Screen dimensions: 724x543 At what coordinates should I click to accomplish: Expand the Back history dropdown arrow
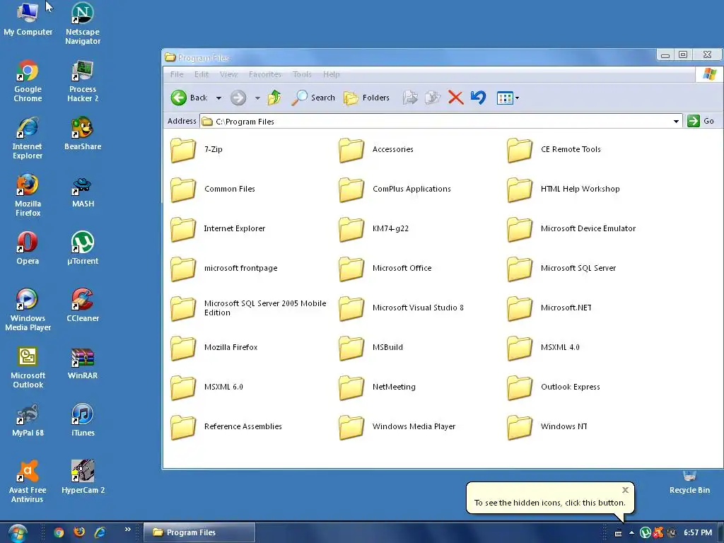pyautogui.click(x=219, y=98)
